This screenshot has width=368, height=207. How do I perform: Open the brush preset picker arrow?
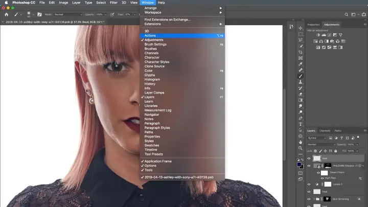coord(33,14)
